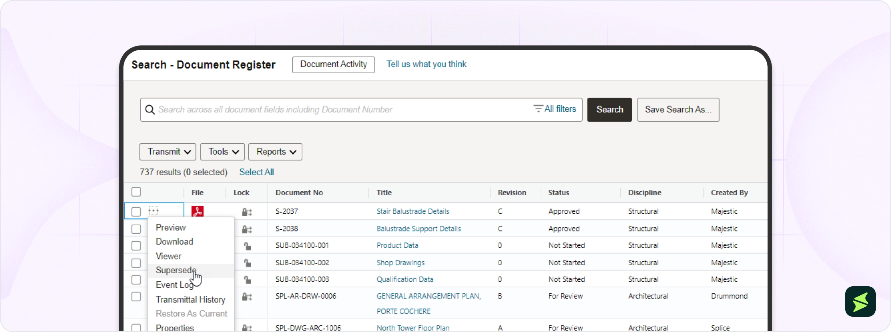This screenshot has height=332, width=891.
Task: Click the 'For Review' status of SPL-AR-DRW-0006
Action: (x=566, y=296)
